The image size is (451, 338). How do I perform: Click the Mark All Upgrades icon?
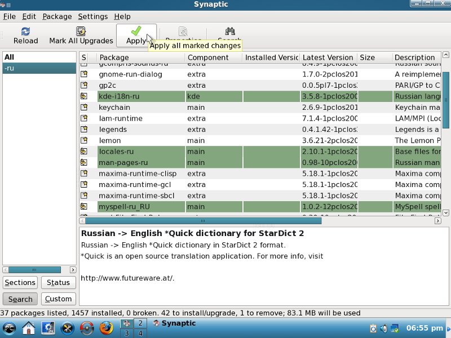(x=81, y=32)
